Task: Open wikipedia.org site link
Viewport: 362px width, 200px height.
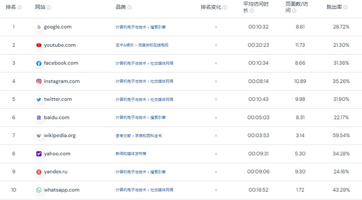Action: (60, 136)
